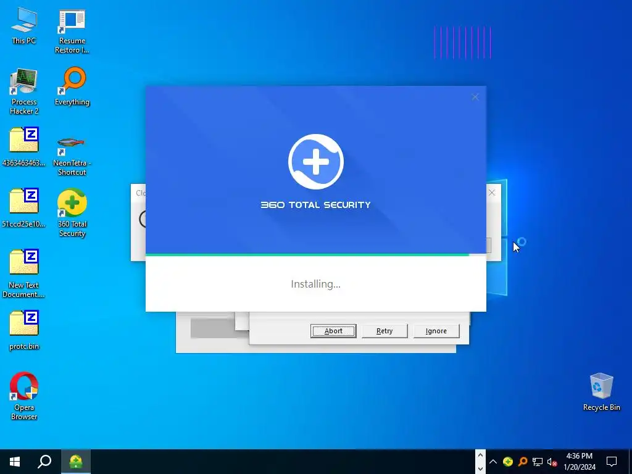Open the Windows Start menu
Image resolution: width=632 pixels, height=474 pixels.
pyautogui.click(x=15, y=462)
